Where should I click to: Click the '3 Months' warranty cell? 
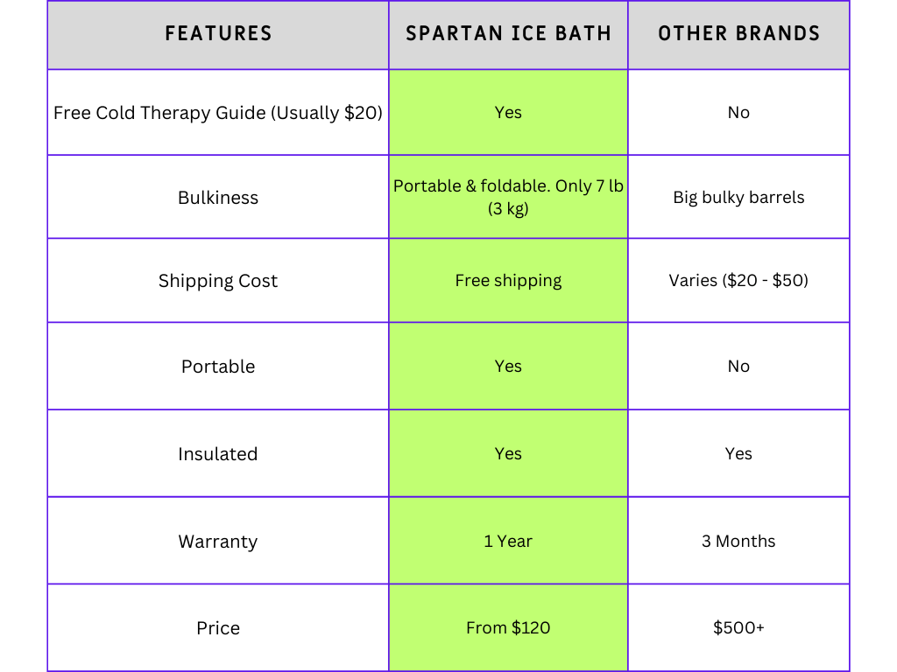(x=738, y=542)
